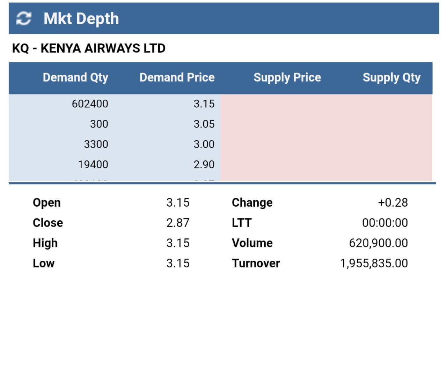This screenshot has width=447, height=374.
Task: Select the LTT label
Action: (x=242, y=223)
